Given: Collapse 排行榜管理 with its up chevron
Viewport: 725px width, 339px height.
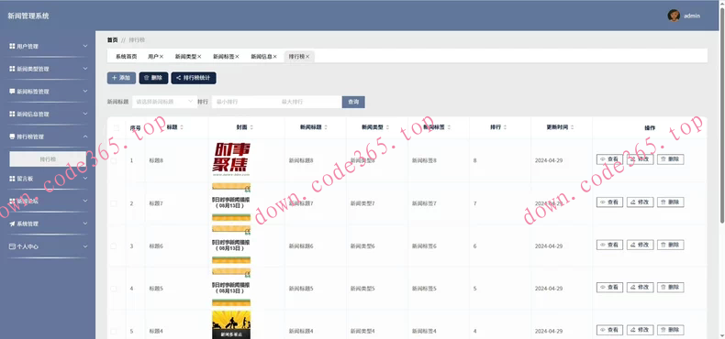Looking at the screenshot, I should click(85, 137).
